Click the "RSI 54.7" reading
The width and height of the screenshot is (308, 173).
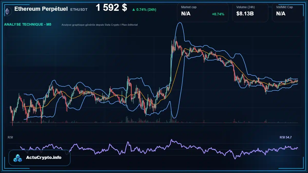(286, 137)
